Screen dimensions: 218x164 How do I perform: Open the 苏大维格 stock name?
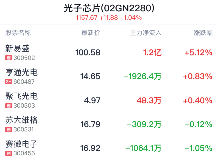coord(22,120)
